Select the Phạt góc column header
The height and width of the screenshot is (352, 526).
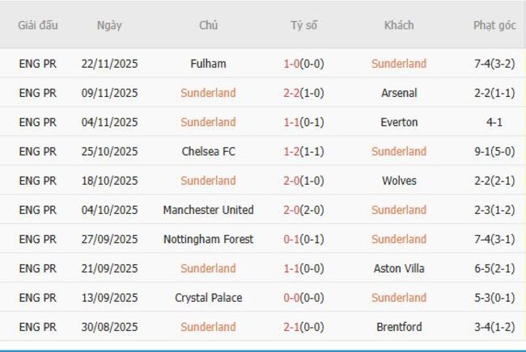click(x=494, y=25)
